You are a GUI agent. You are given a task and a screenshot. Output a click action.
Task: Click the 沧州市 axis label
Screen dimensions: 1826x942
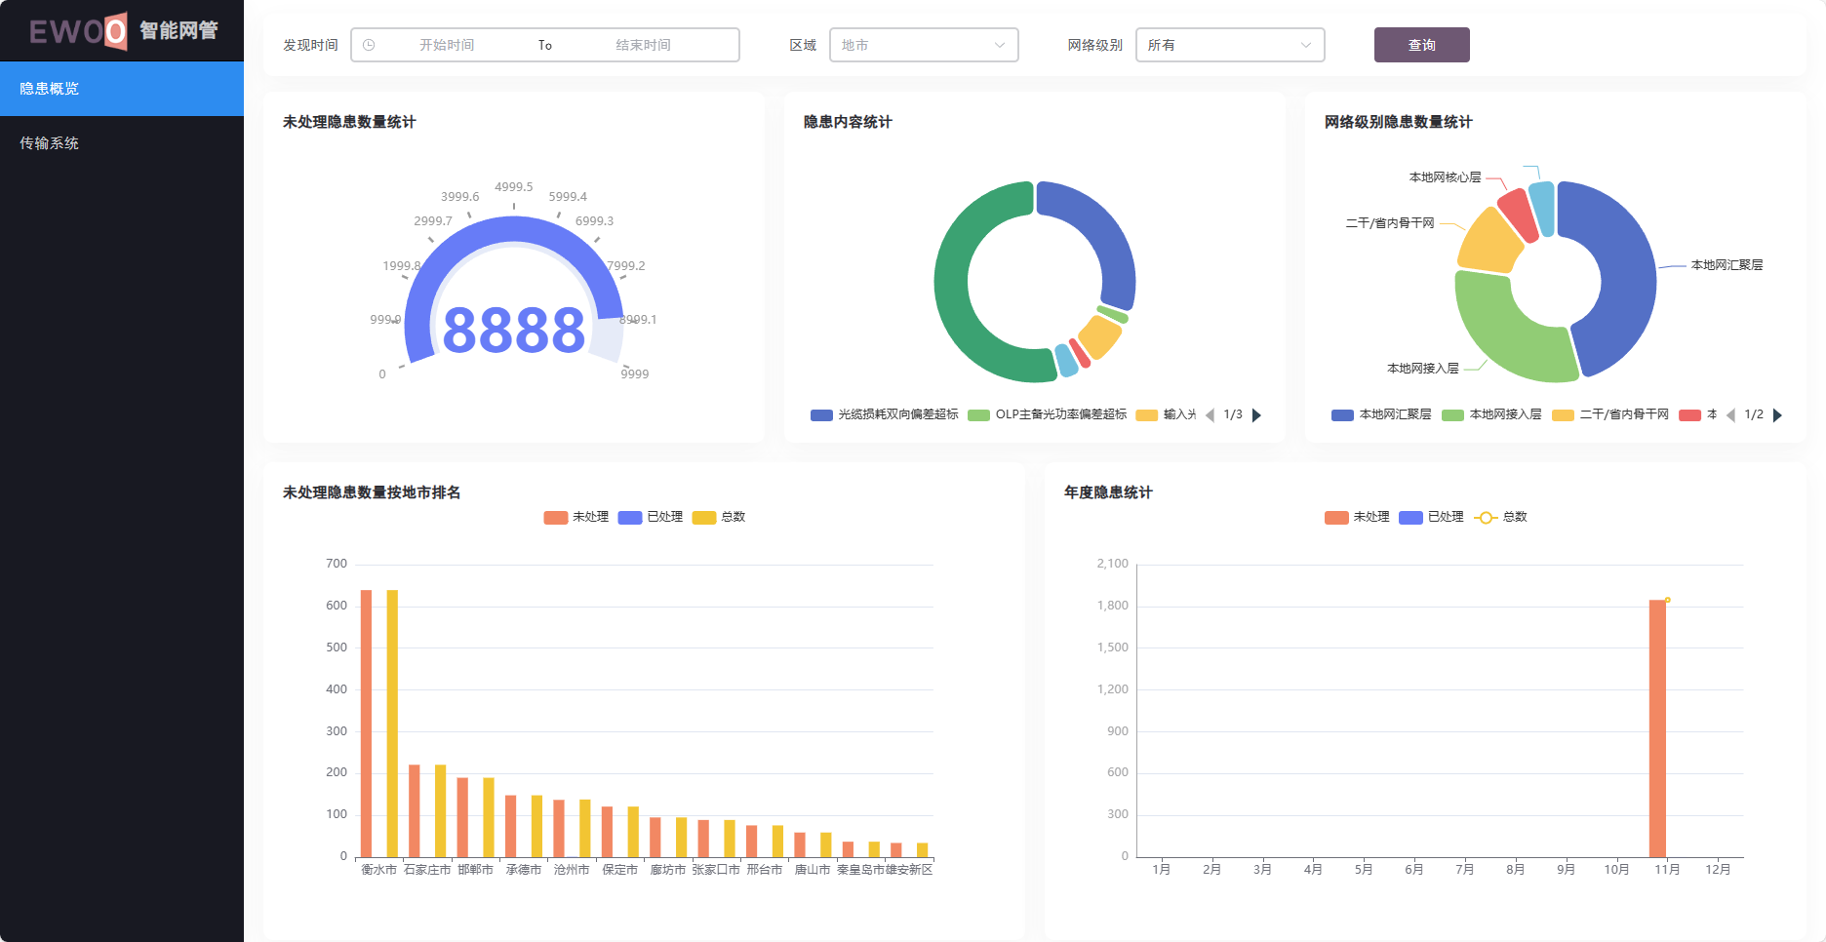(572, 870)
